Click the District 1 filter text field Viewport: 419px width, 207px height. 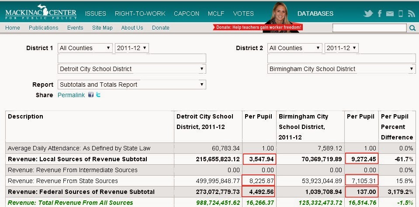132,58
